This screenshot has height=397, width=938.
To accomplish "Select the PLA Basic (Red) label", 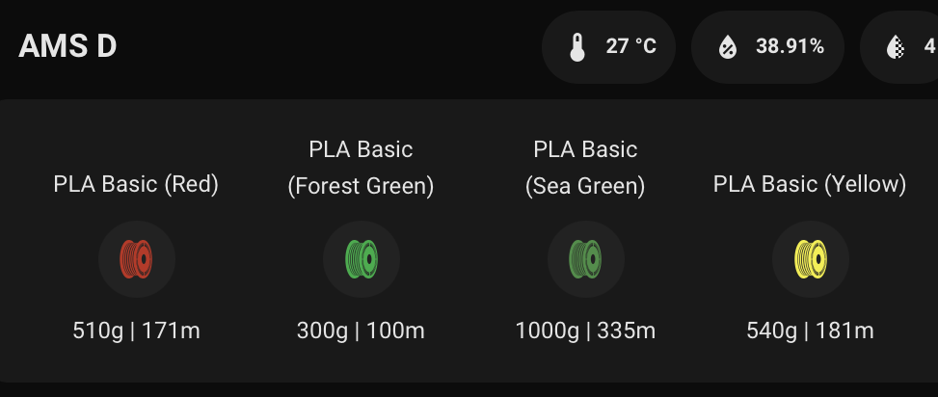I will (136, 184).
